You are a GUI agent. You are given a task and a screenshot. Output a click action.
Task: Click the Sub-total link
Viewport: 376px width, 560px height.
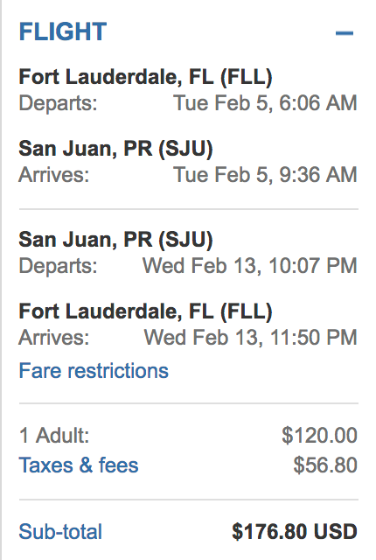click(x=60, y=531)
